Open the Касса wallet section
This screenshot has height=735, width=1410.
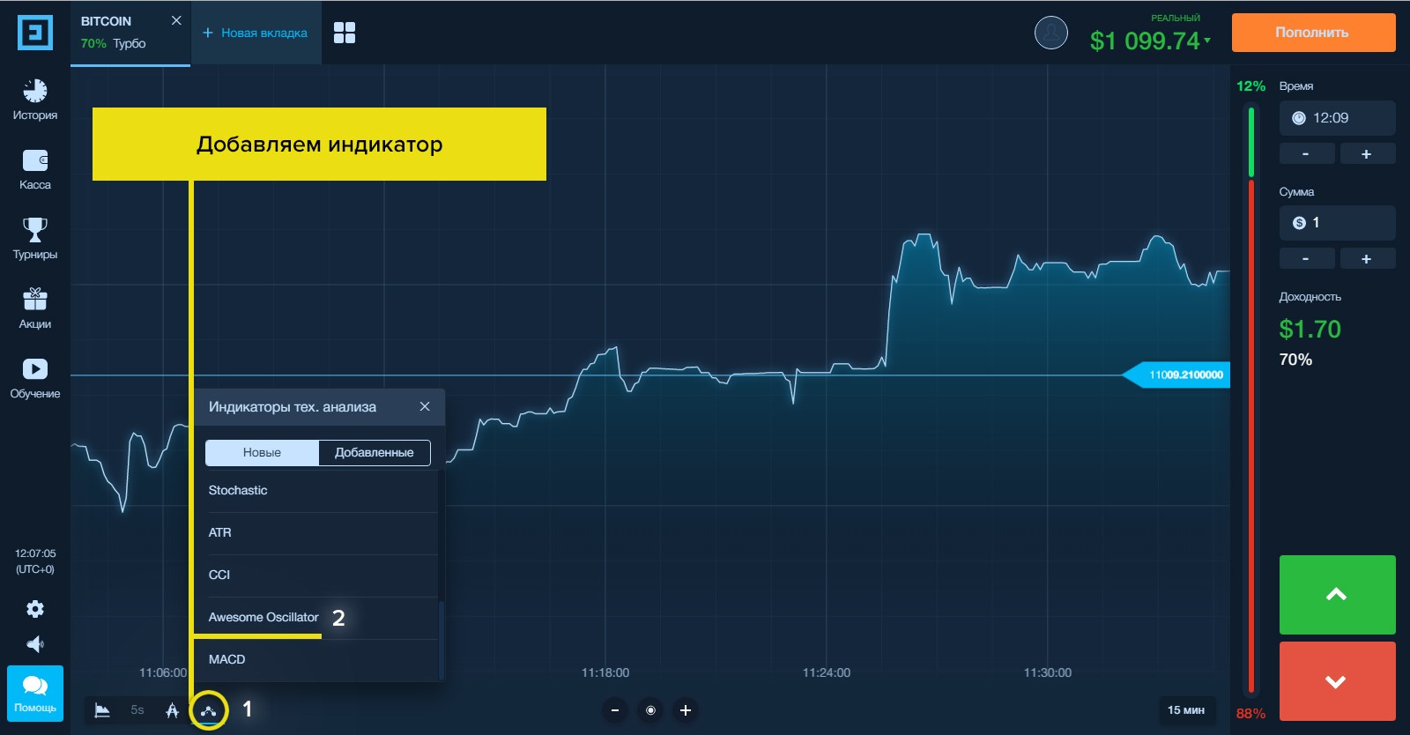pos(35,169)
